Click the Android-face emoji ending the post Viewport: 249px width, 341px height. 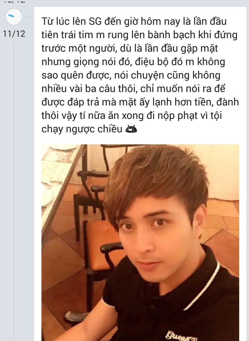point(131,129)
